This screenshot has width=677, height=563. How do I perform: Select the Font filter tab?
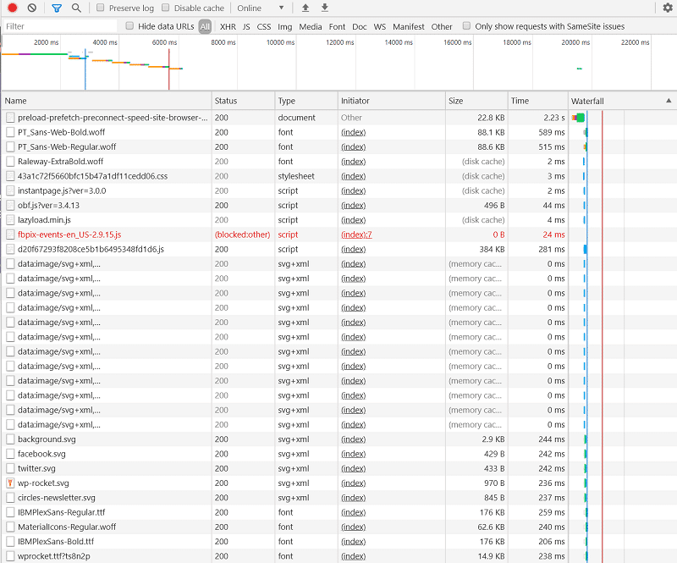[337, 26]
